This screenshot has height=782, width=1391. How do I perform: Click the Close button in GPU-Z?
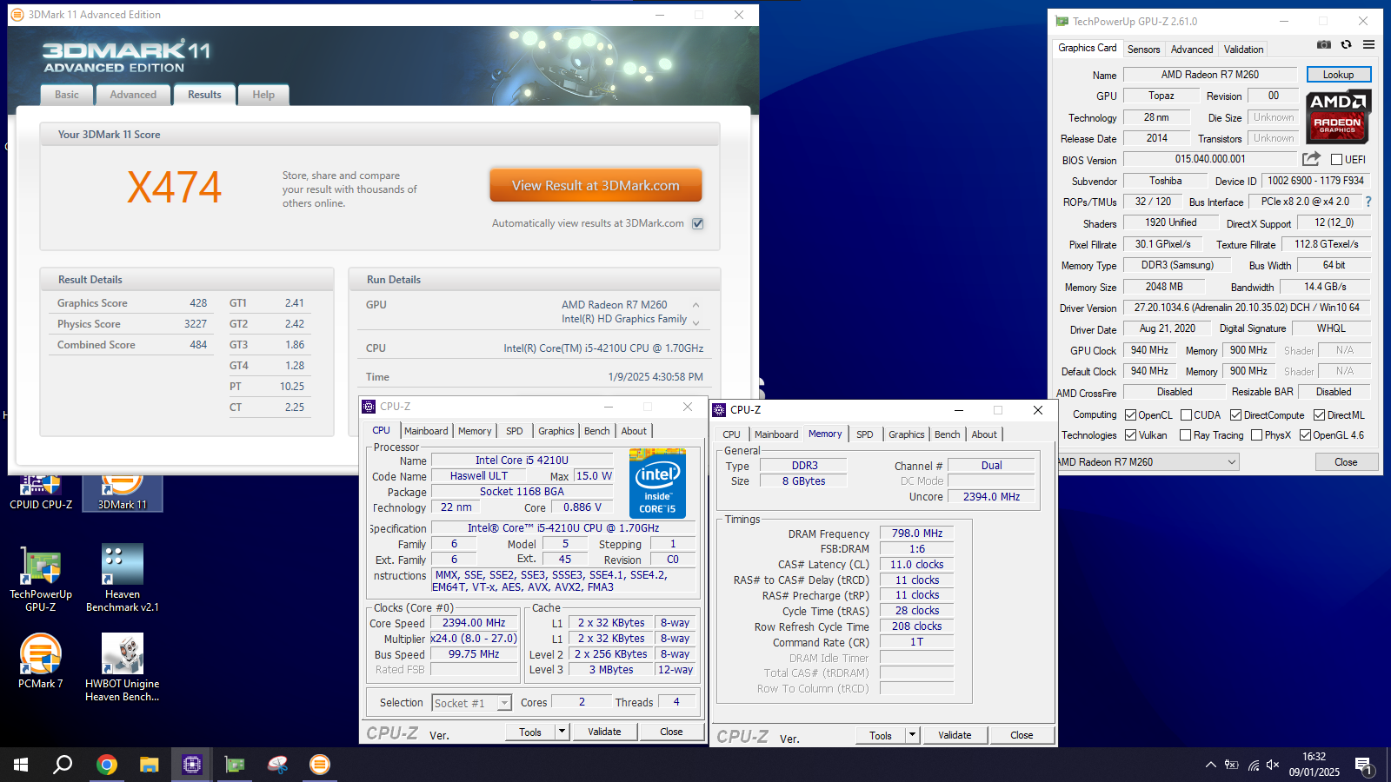click(x=1346, y=462)
